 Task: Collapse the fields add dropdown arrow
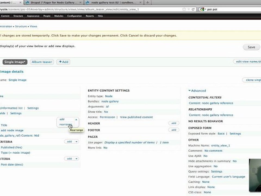click(x=76, y=120)
